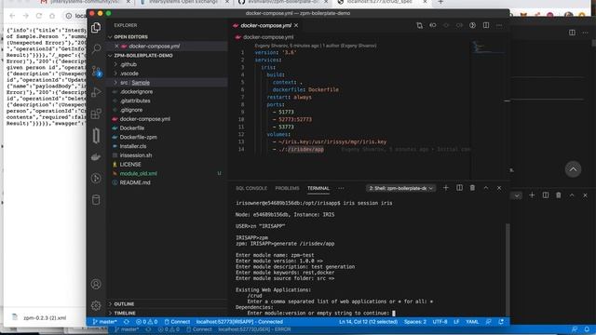Expand the src / Sample folder
Image resolution: width=596 pixels, height=335 pixels.
tap(134, 83)
